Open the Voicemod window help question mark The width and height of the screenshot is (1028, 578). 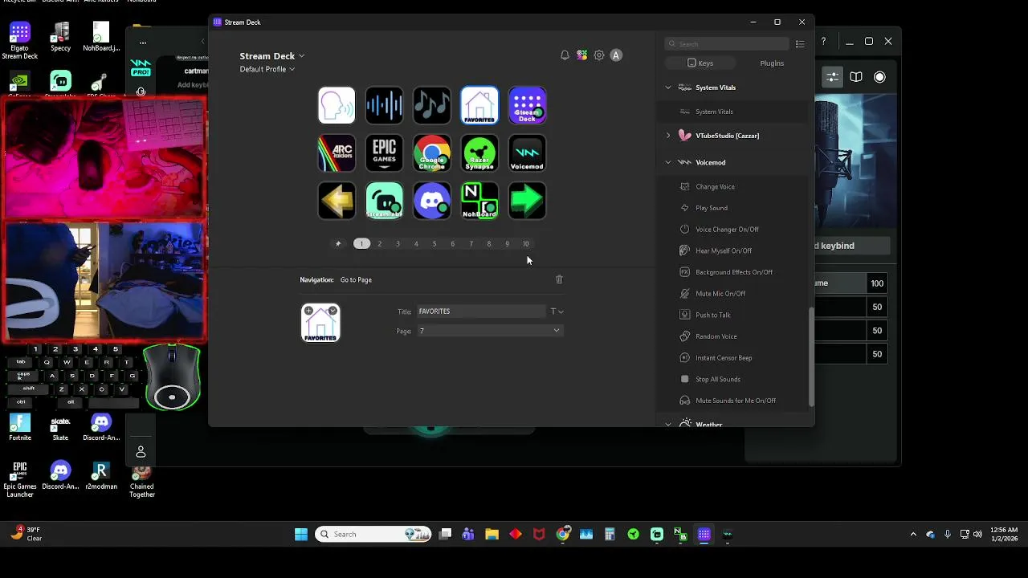tap(823, 41)
